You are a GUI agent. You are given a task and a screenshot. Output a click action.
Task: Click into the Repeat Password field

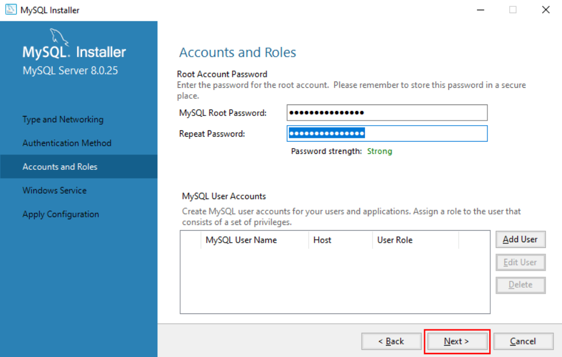click(x=387, y=134)
